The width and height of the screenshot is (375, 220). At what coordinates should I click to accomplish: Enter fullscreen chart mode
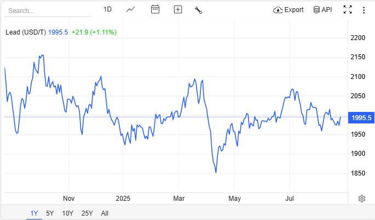coord(347,9)
